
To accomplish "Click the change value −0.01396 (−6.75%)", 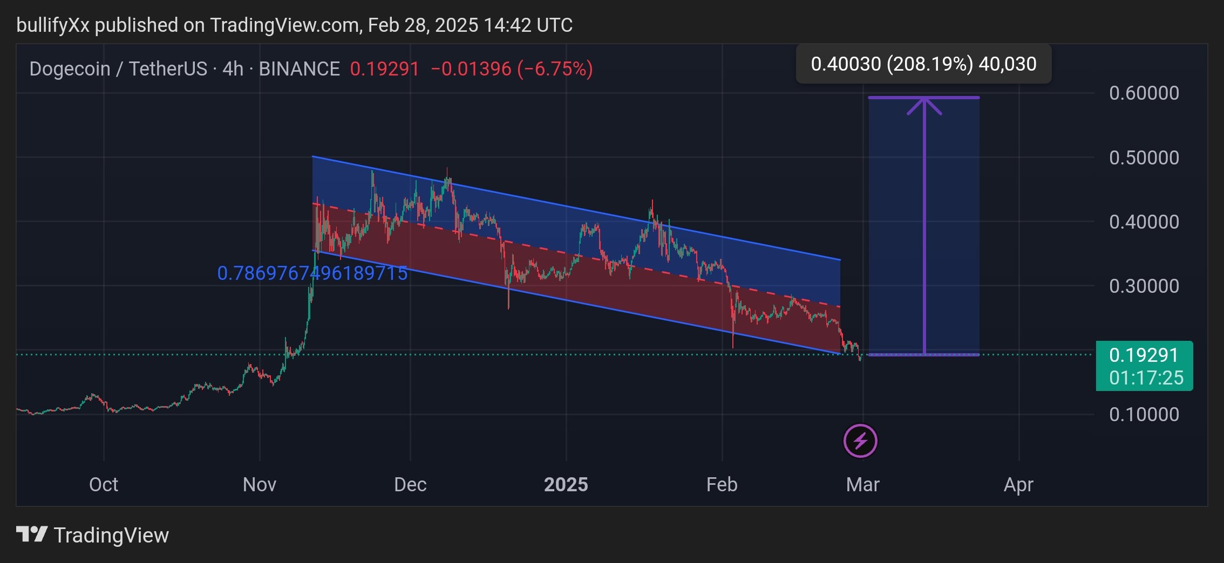I will 512,69.
